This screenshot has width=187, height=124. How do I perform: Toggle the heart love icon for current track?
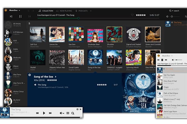click(x=132, y=15)
